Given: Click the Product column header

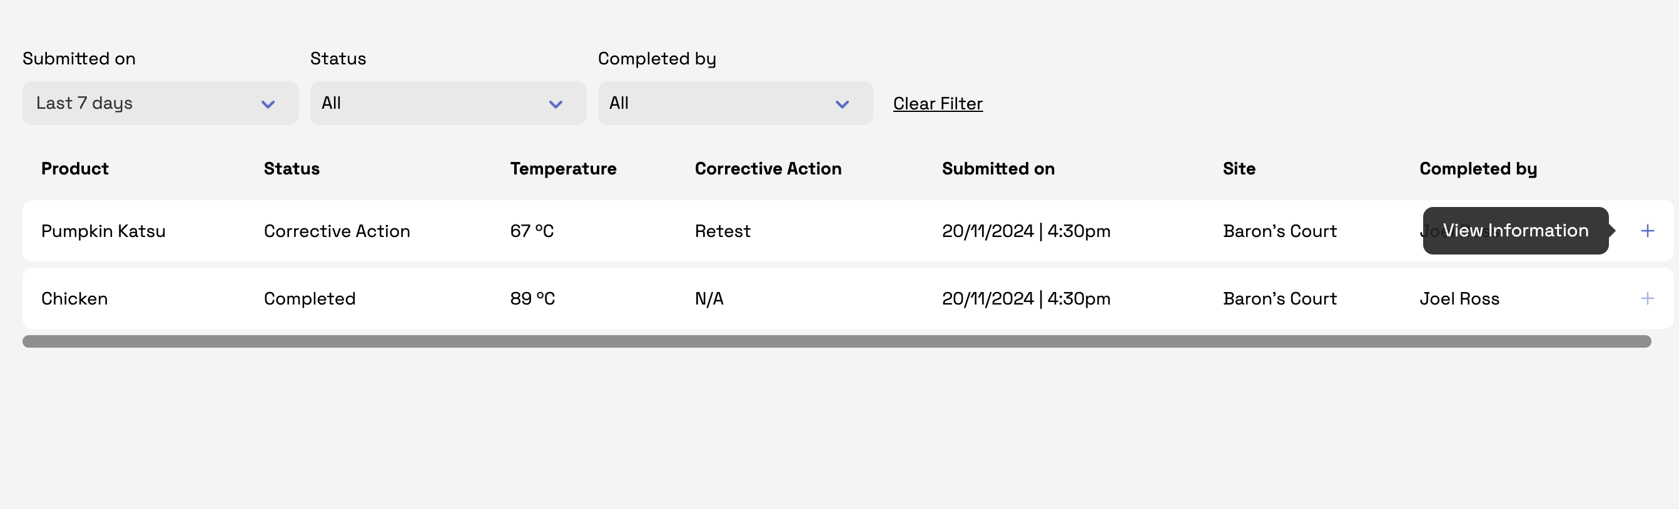Looking at the screenshot, I should [x=75, y=169].
